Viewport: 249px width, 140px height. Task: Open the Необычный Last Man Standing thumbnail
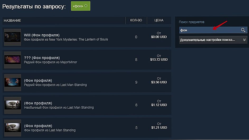click(x=13, y=105)
